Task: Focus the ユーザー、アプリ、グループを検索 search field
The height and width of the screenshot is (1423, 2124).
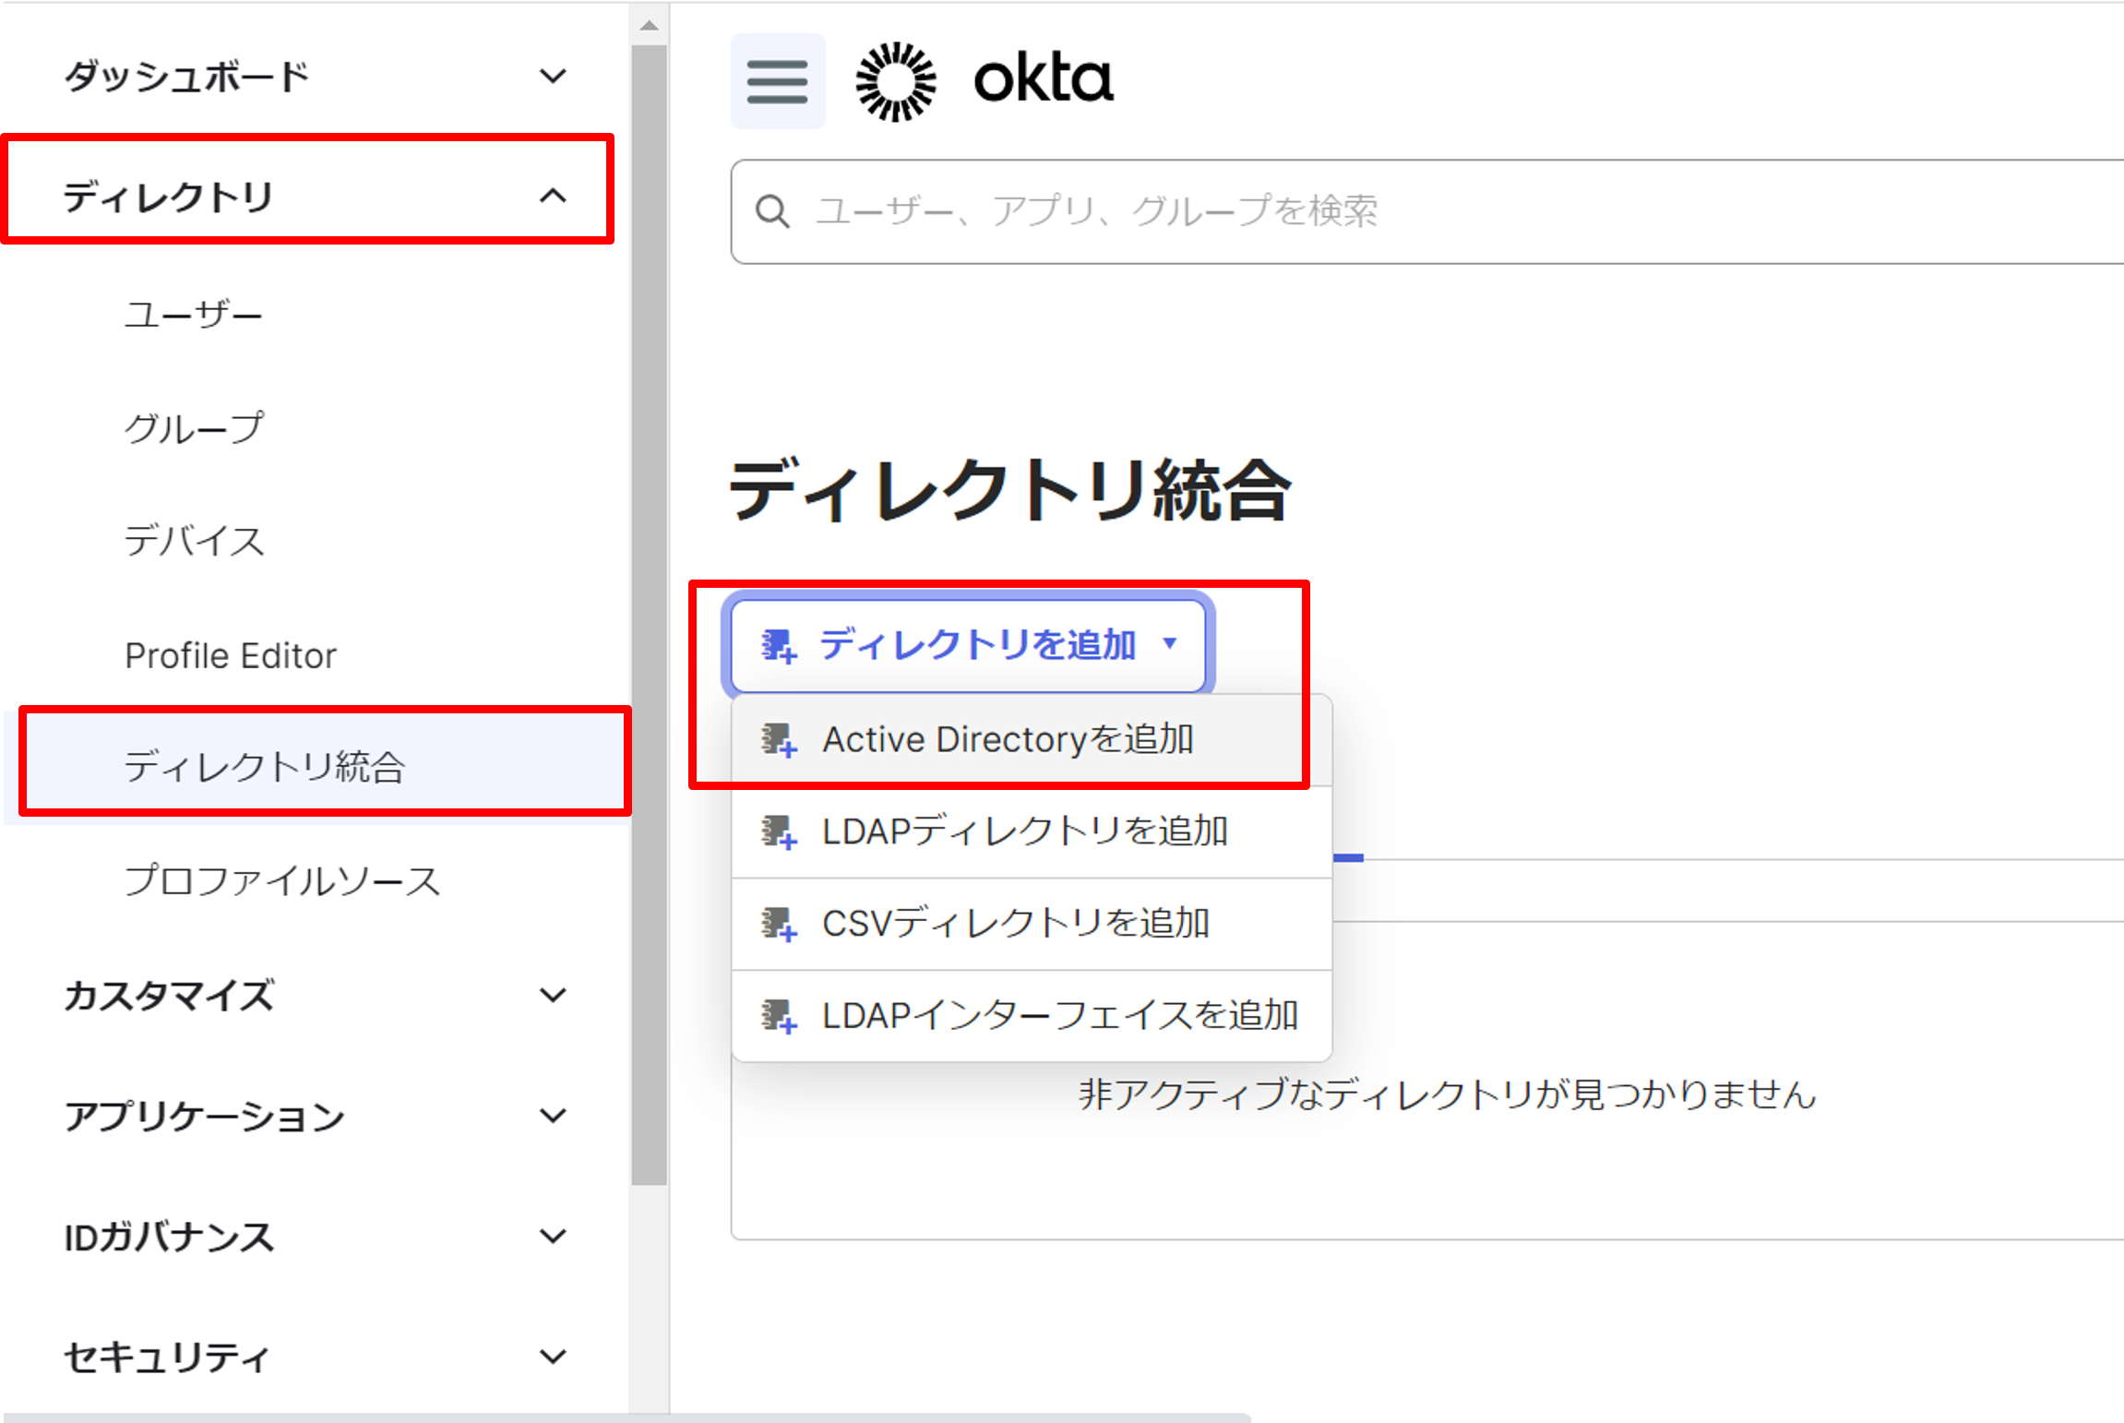Action: tap(1426, 211)
